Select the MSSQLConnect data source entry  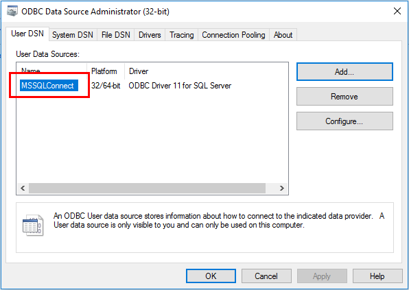tap(49, 86)
